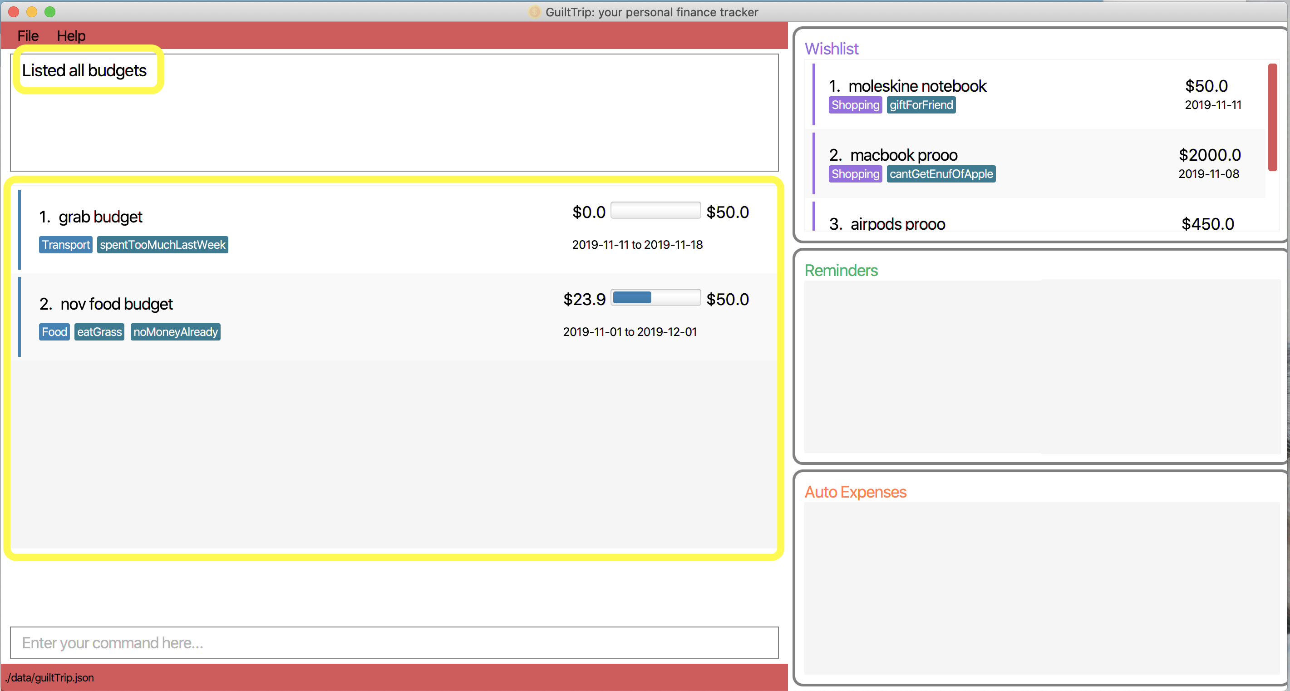This screenshot has height=691, width=1290.
Task: Click moleskine notebook's 2019-11-11 date
Action: click(1213, 105)
